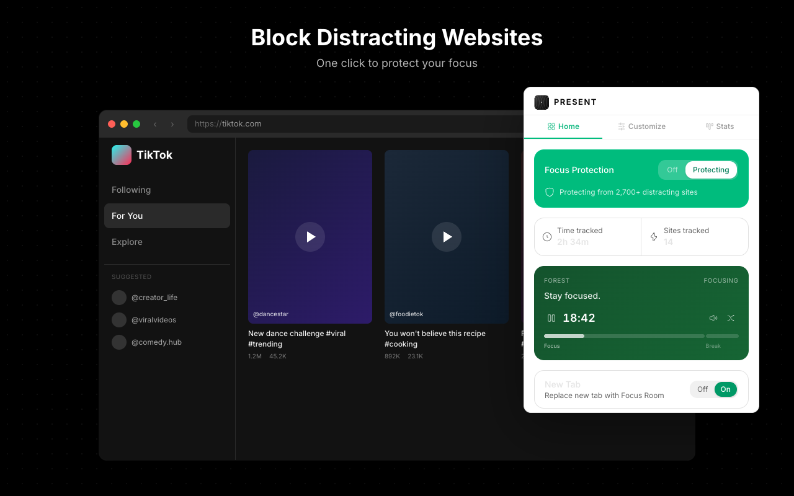Click the #trending hashtag in the video caption
The image size is (794, 496).
click(265, 344)
